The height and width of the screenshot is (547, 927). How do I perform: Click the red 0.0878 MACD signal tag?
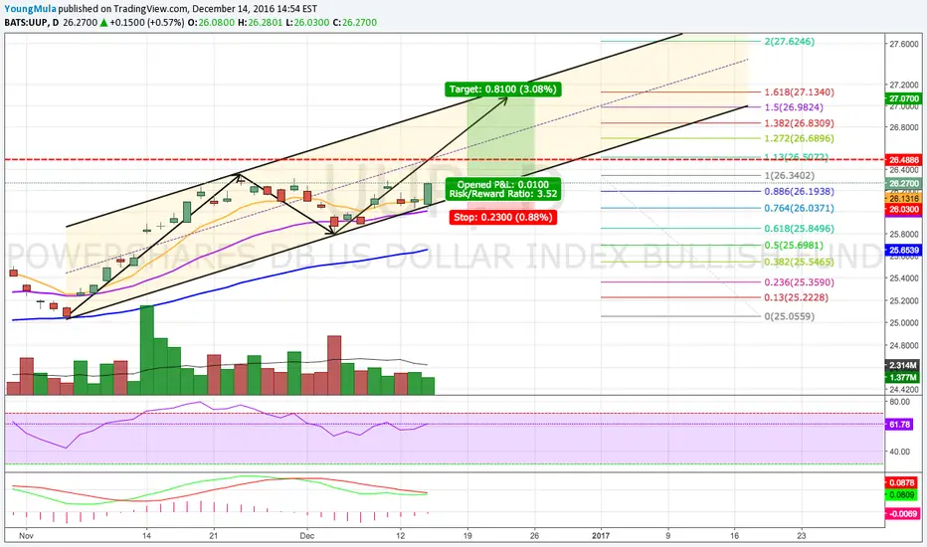click(901, 483)
